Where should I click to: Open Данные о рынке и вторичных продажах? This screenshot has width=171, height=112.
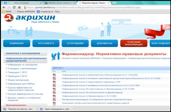pyautogui.click(x=24, y=99)
